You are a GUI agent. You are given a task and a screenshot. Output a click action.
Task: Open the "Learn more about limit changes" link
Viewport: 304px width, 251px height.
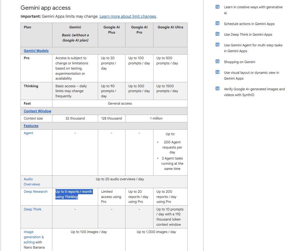pos(128,16)
